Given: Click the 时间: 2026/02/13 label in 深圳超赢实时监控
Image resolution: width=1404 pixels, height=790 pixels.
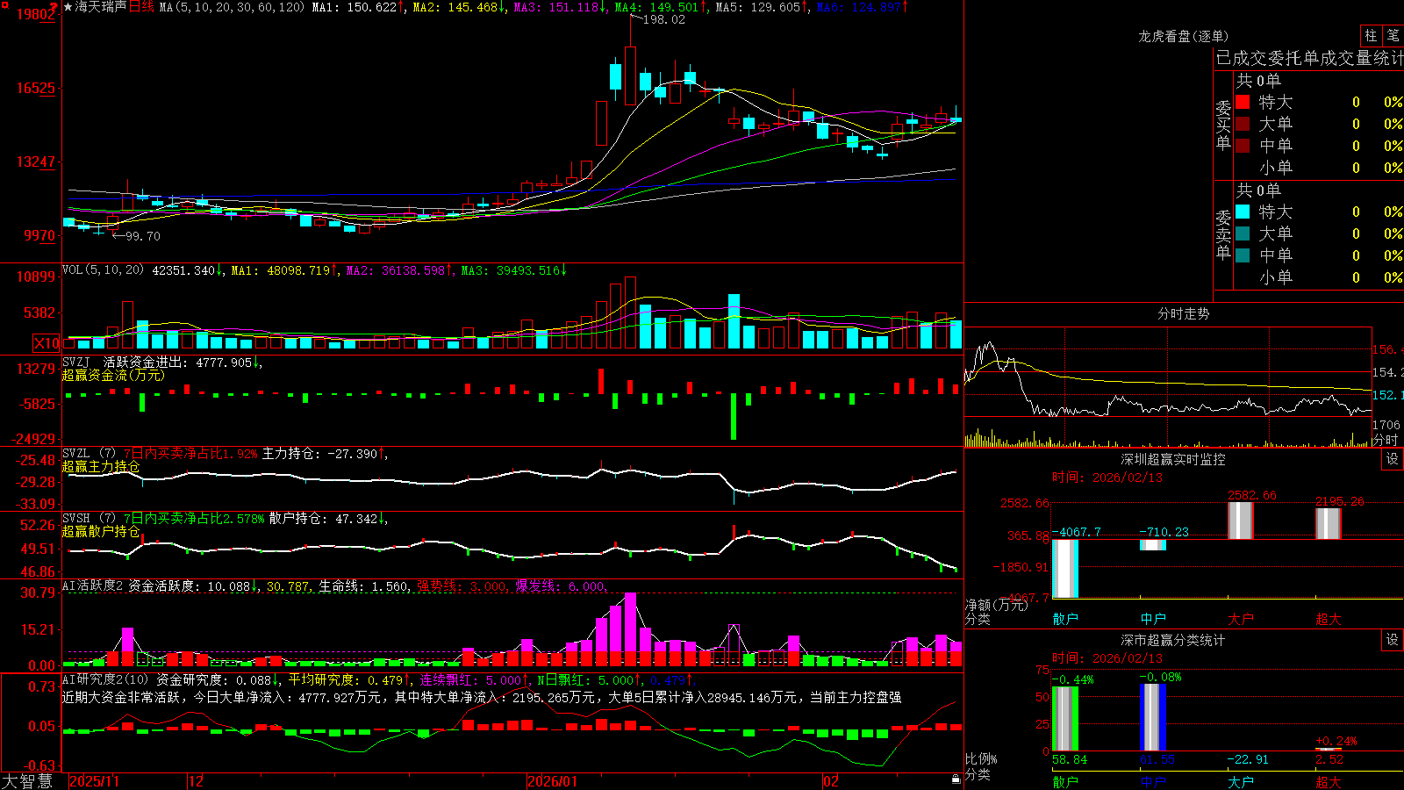Looking at the screenshot, I should pos(1107,478).
